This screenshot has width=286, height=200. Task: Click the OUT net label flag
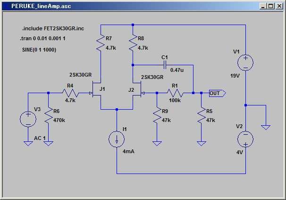point(218,93)
